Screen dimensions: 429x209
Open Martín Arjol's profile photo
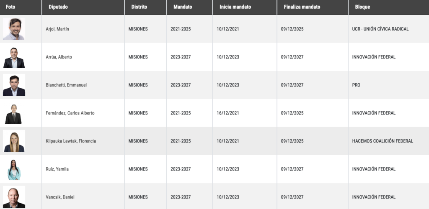click(x=14, y=29)
